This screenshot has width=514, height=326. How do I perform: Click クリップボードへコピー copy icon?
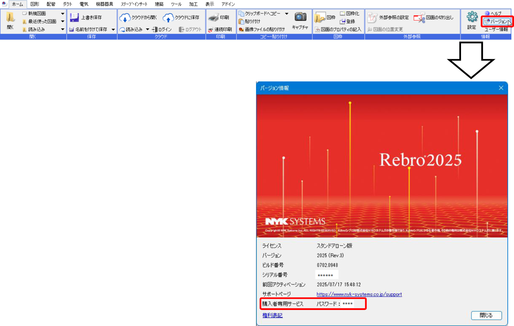[241, 13]
